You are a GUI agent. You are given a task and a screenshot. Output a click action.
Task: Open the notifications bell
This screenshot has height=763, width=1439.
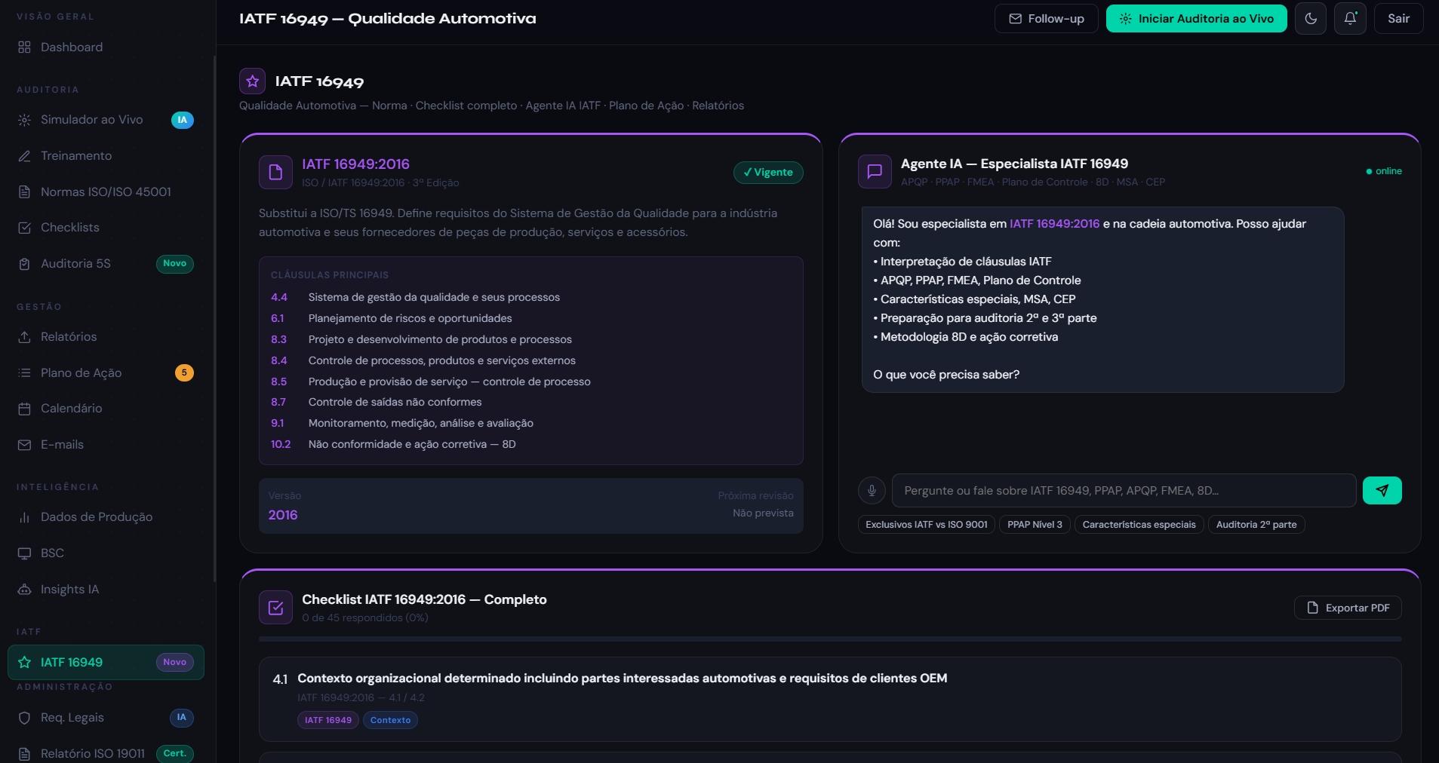(1350, 19)
